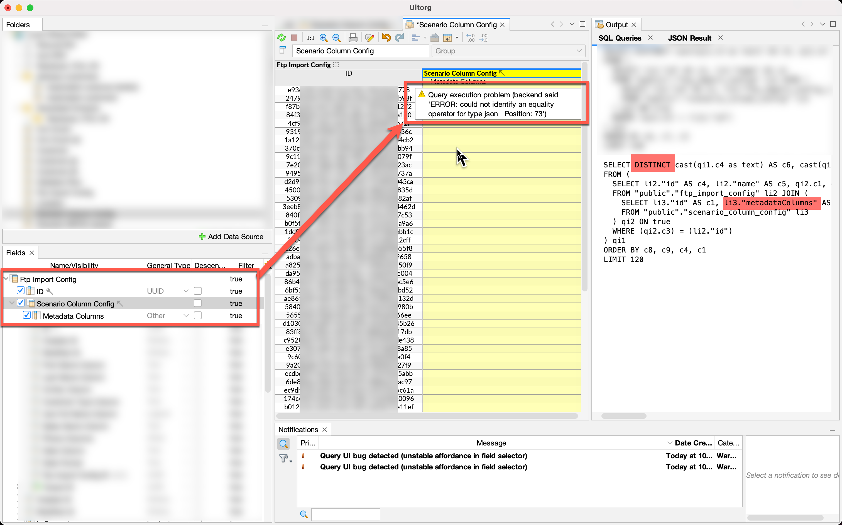Select the SQL Queries tab
The image size is (842, 525).
(x=620, y=38)
